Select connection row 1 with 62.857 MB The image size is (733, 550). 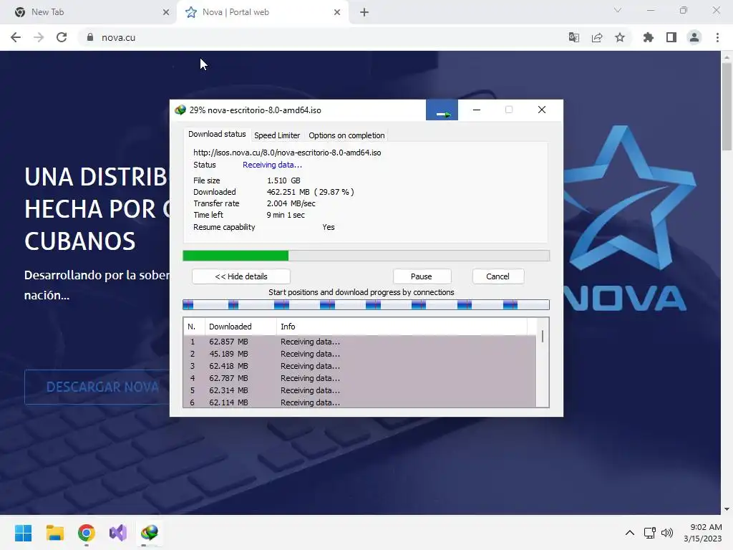click(360, 342)
